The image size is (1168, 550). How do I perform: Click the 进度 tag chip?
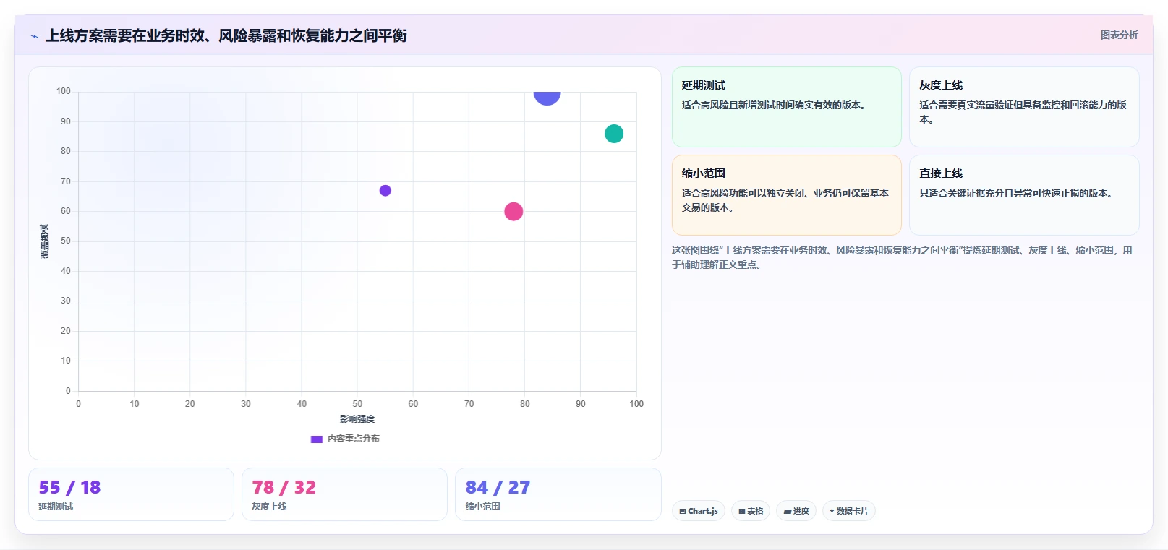pos(796,511)
